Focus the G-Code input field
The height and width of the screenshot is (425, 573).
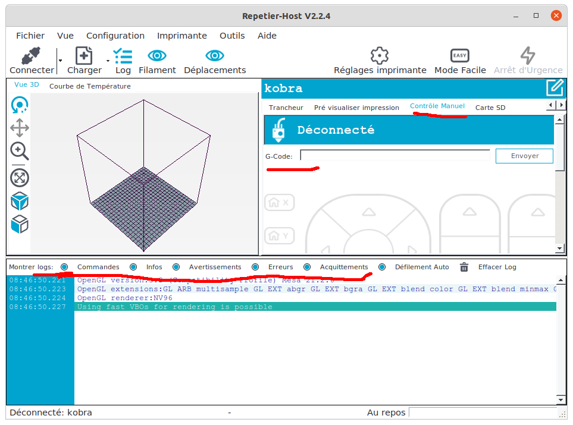click(x=395, y=156)
